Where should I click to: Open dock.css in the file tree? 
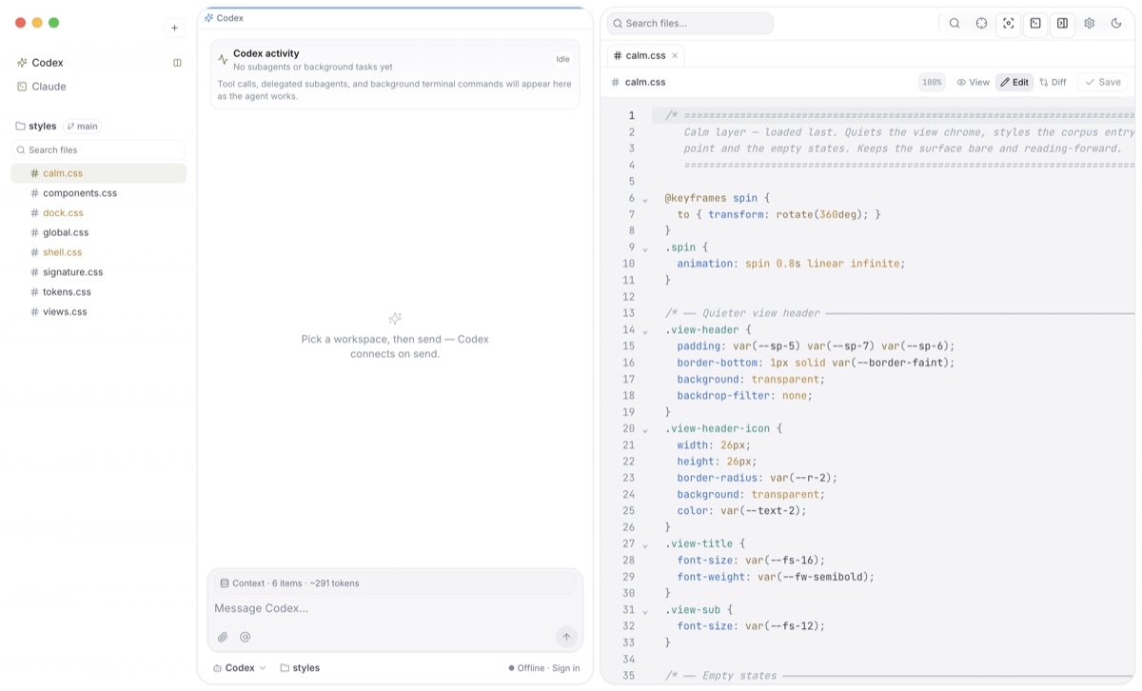[99, 213]
